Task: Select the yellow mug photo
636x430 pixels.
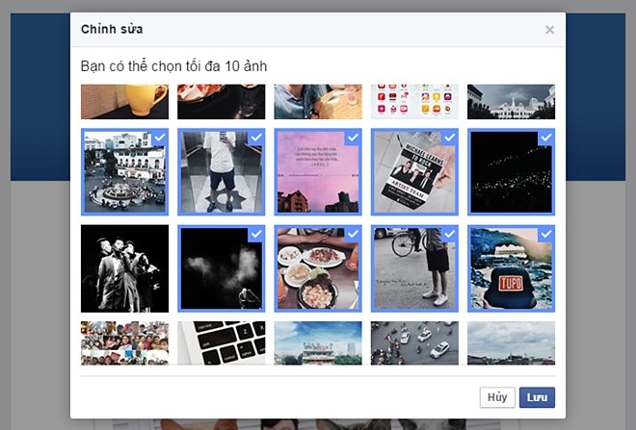Action: click(x=124, y=101)
